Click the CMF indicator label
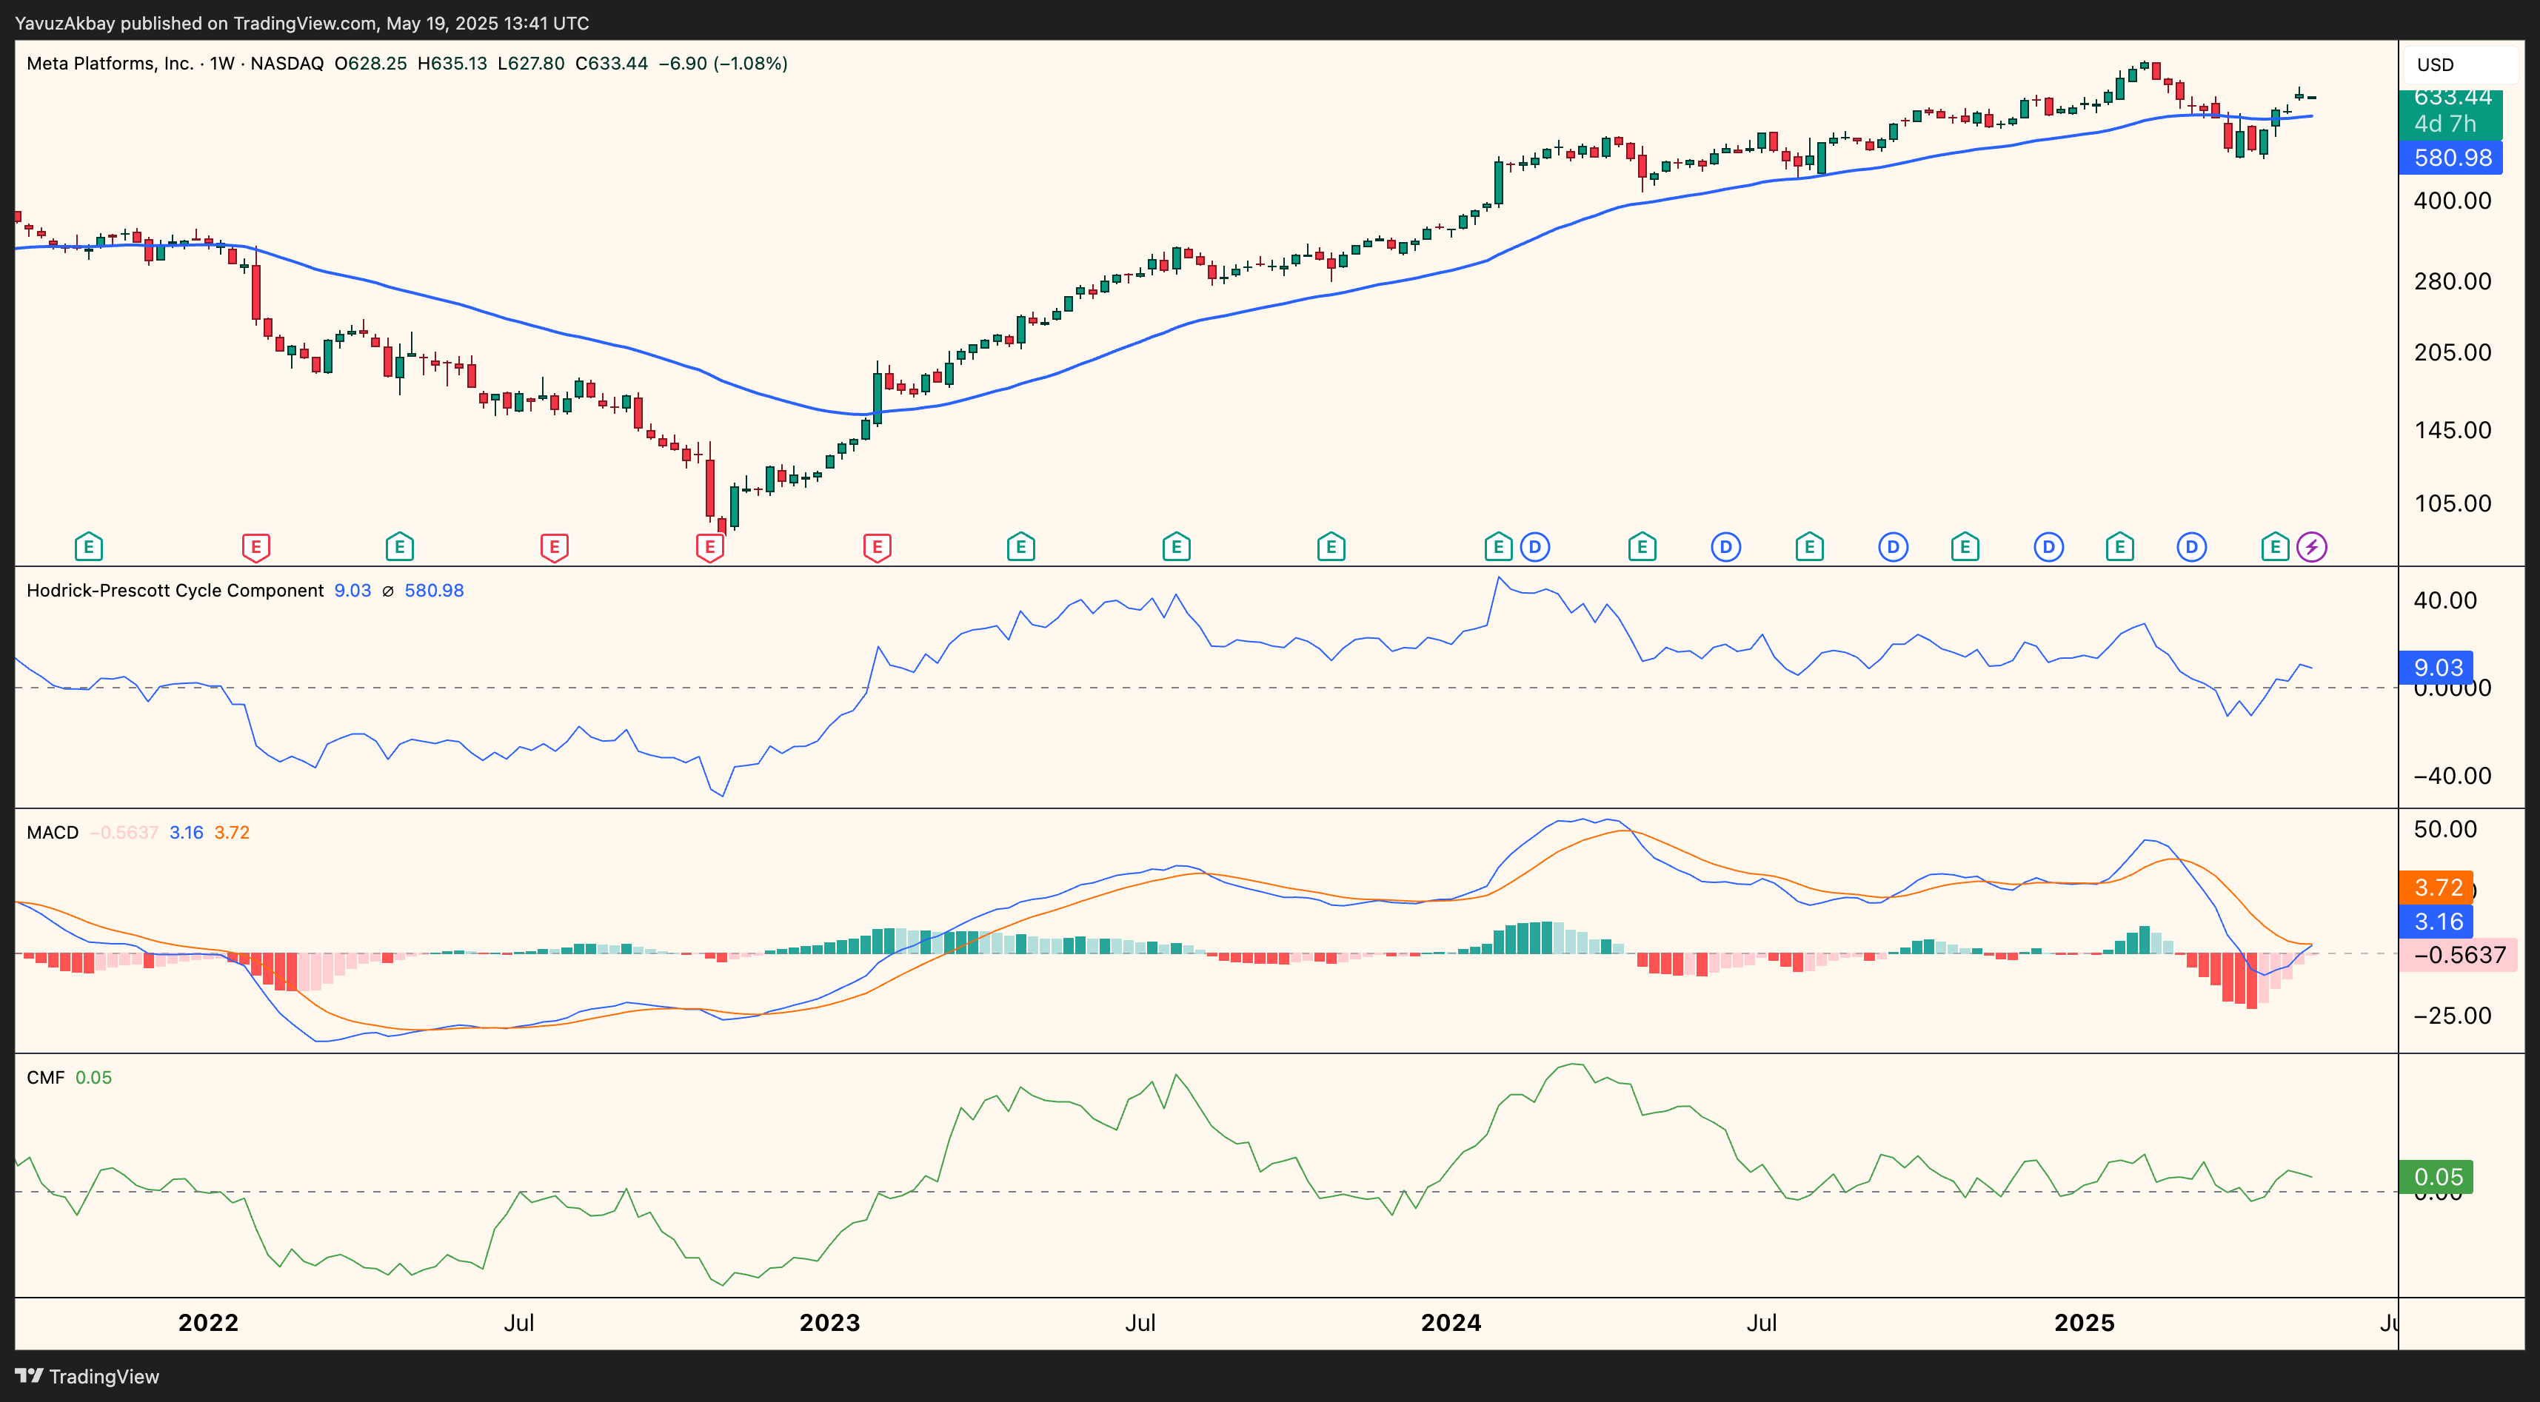Screen dimensions: 2540x1402 point(44,1076)
